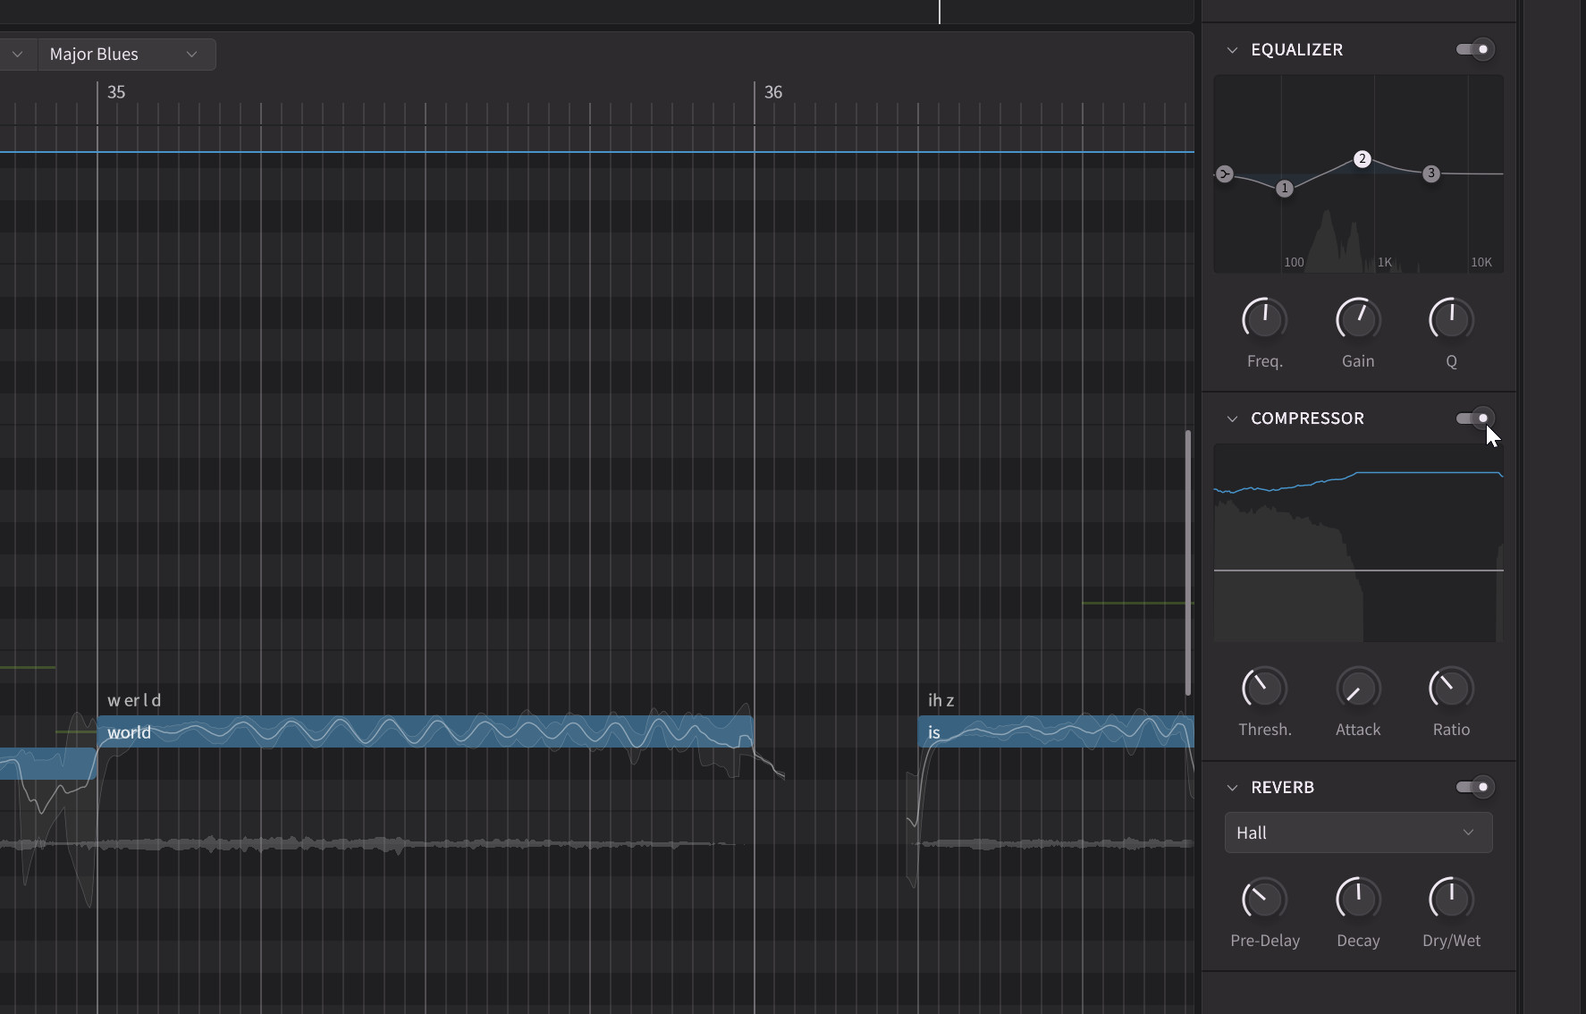Disable the Equalizer effect toggle
This screenshot has width=1586, height=1014.
click(1474, 50)
